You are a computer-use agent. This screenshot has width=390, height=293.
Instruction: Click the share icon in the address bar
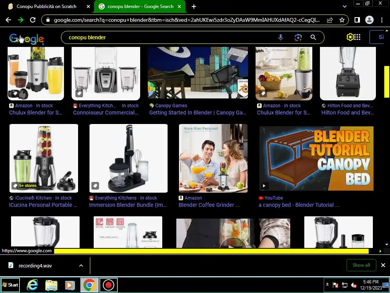point(330,20)
